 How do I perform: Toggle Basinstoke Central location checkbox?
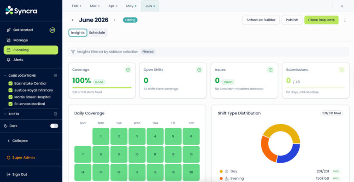(x=11, y=83)
